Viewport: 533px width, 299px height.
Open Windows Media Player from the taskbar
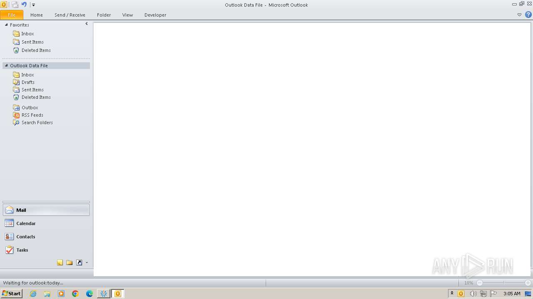[x=61, y=294]
